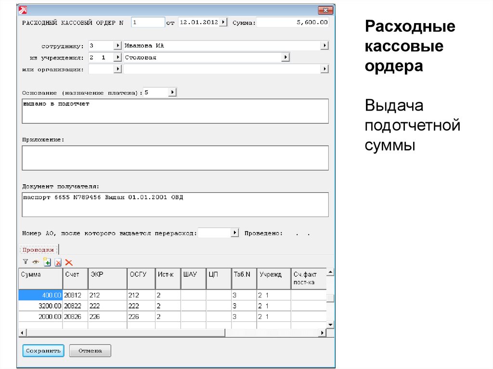Screen dimensions: 493x369
Task: Click the filter funnel icon above the table
Action: point(25,262)
